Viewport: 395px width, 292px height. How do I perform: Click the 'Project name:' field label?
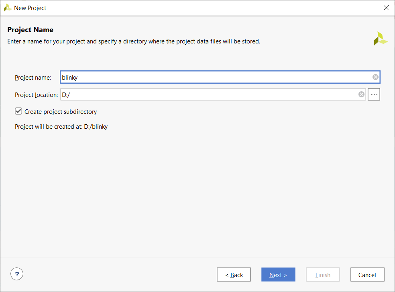tap(33, 78)
